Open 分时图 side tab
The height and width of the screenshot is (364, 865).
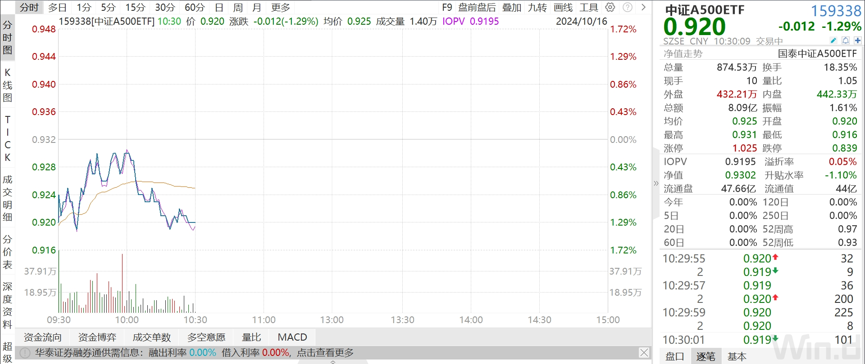pos(7,37)
